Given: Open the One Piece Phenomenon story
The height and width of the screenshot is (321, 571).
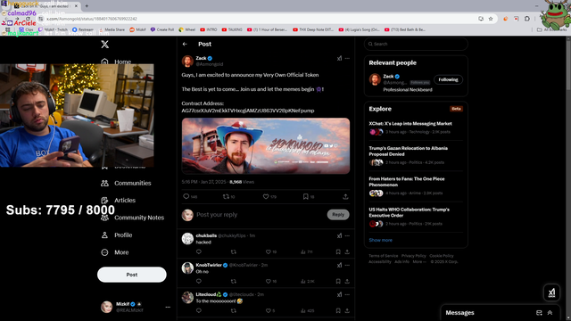Looking at the screenshot, I should pos(407,182).
